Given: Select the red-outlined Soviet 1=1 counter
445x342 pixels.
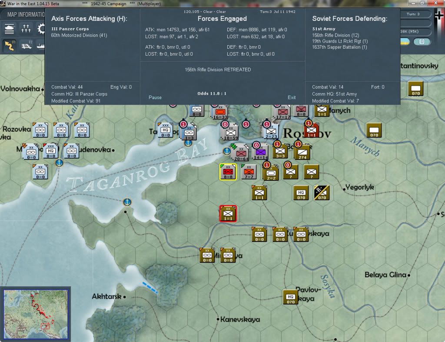Looking at the screenshot, I should 228,213.
